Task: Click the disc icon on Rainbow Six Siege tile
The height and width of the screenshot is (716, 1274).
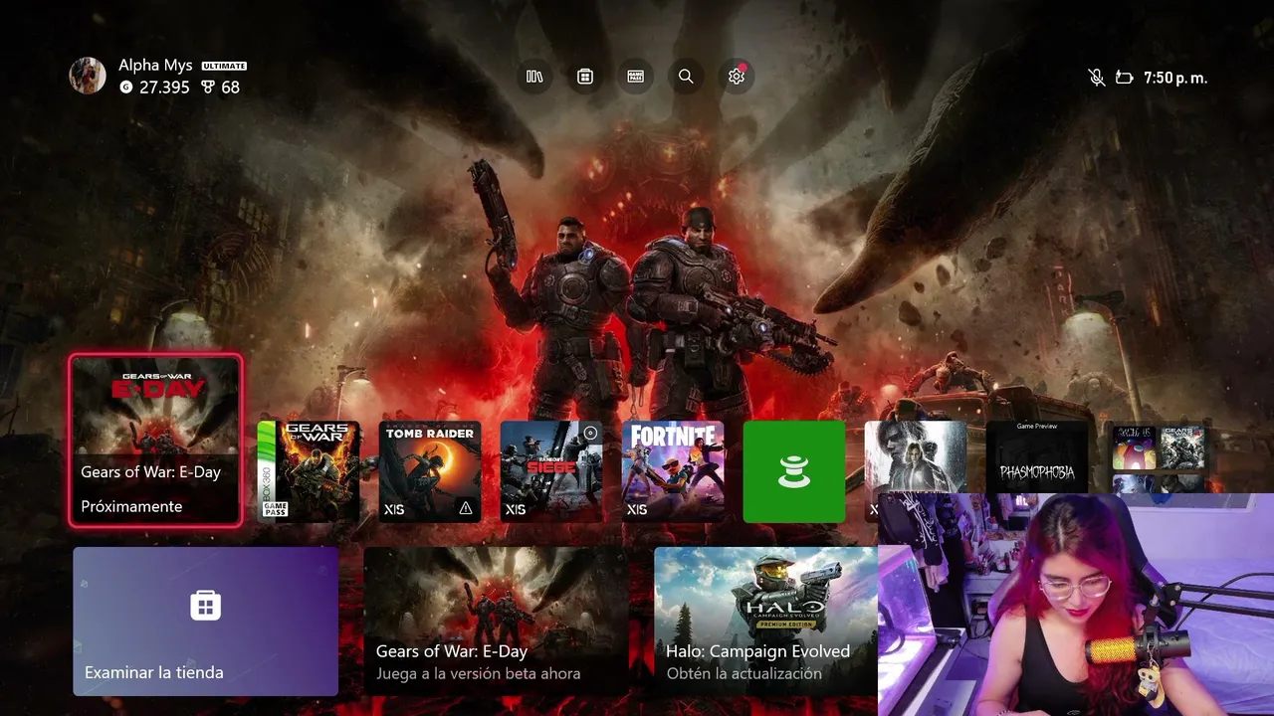Action: (x=590, y=433)
